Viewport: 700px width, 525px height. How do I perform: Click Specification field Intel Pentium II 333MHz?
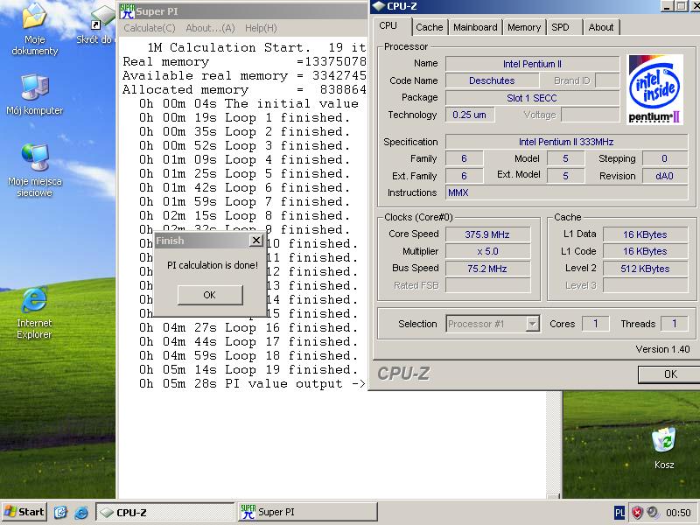[x=566, y=142]
